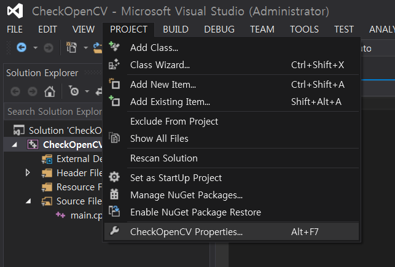
Task: Choose Enable NuGet Package Restore entry
Action: [232, 212]
